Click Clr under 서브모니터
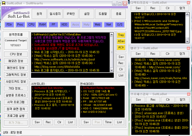Image resolution: width=192 pixels, height=136 pixels. [x=59, y=122]
